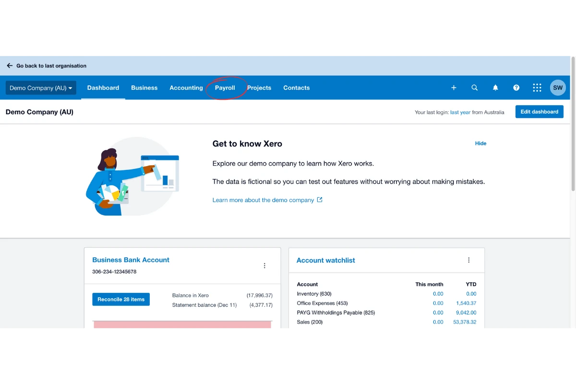The image size is (576, 384).
Task: Open the help question mark icon
Action: pos(516,88)
